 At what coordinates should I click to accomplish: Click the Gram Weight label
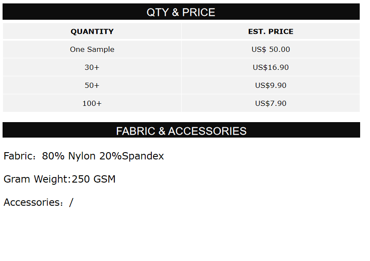pyautogui.click(x=36, y=179)
